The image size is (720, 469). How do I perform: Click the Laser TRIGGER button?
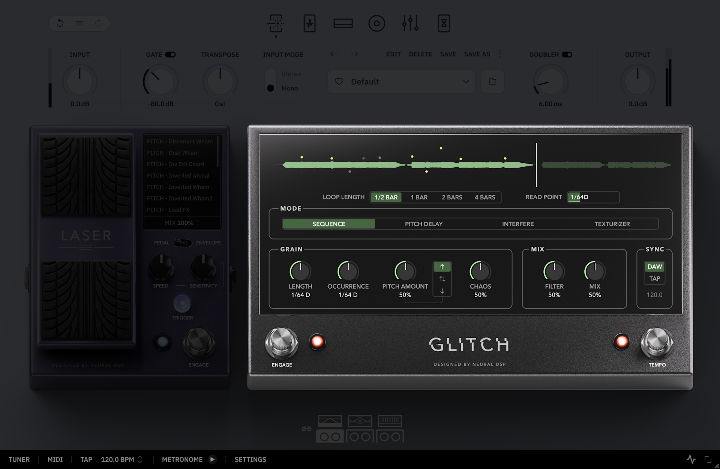click(182, 304)
